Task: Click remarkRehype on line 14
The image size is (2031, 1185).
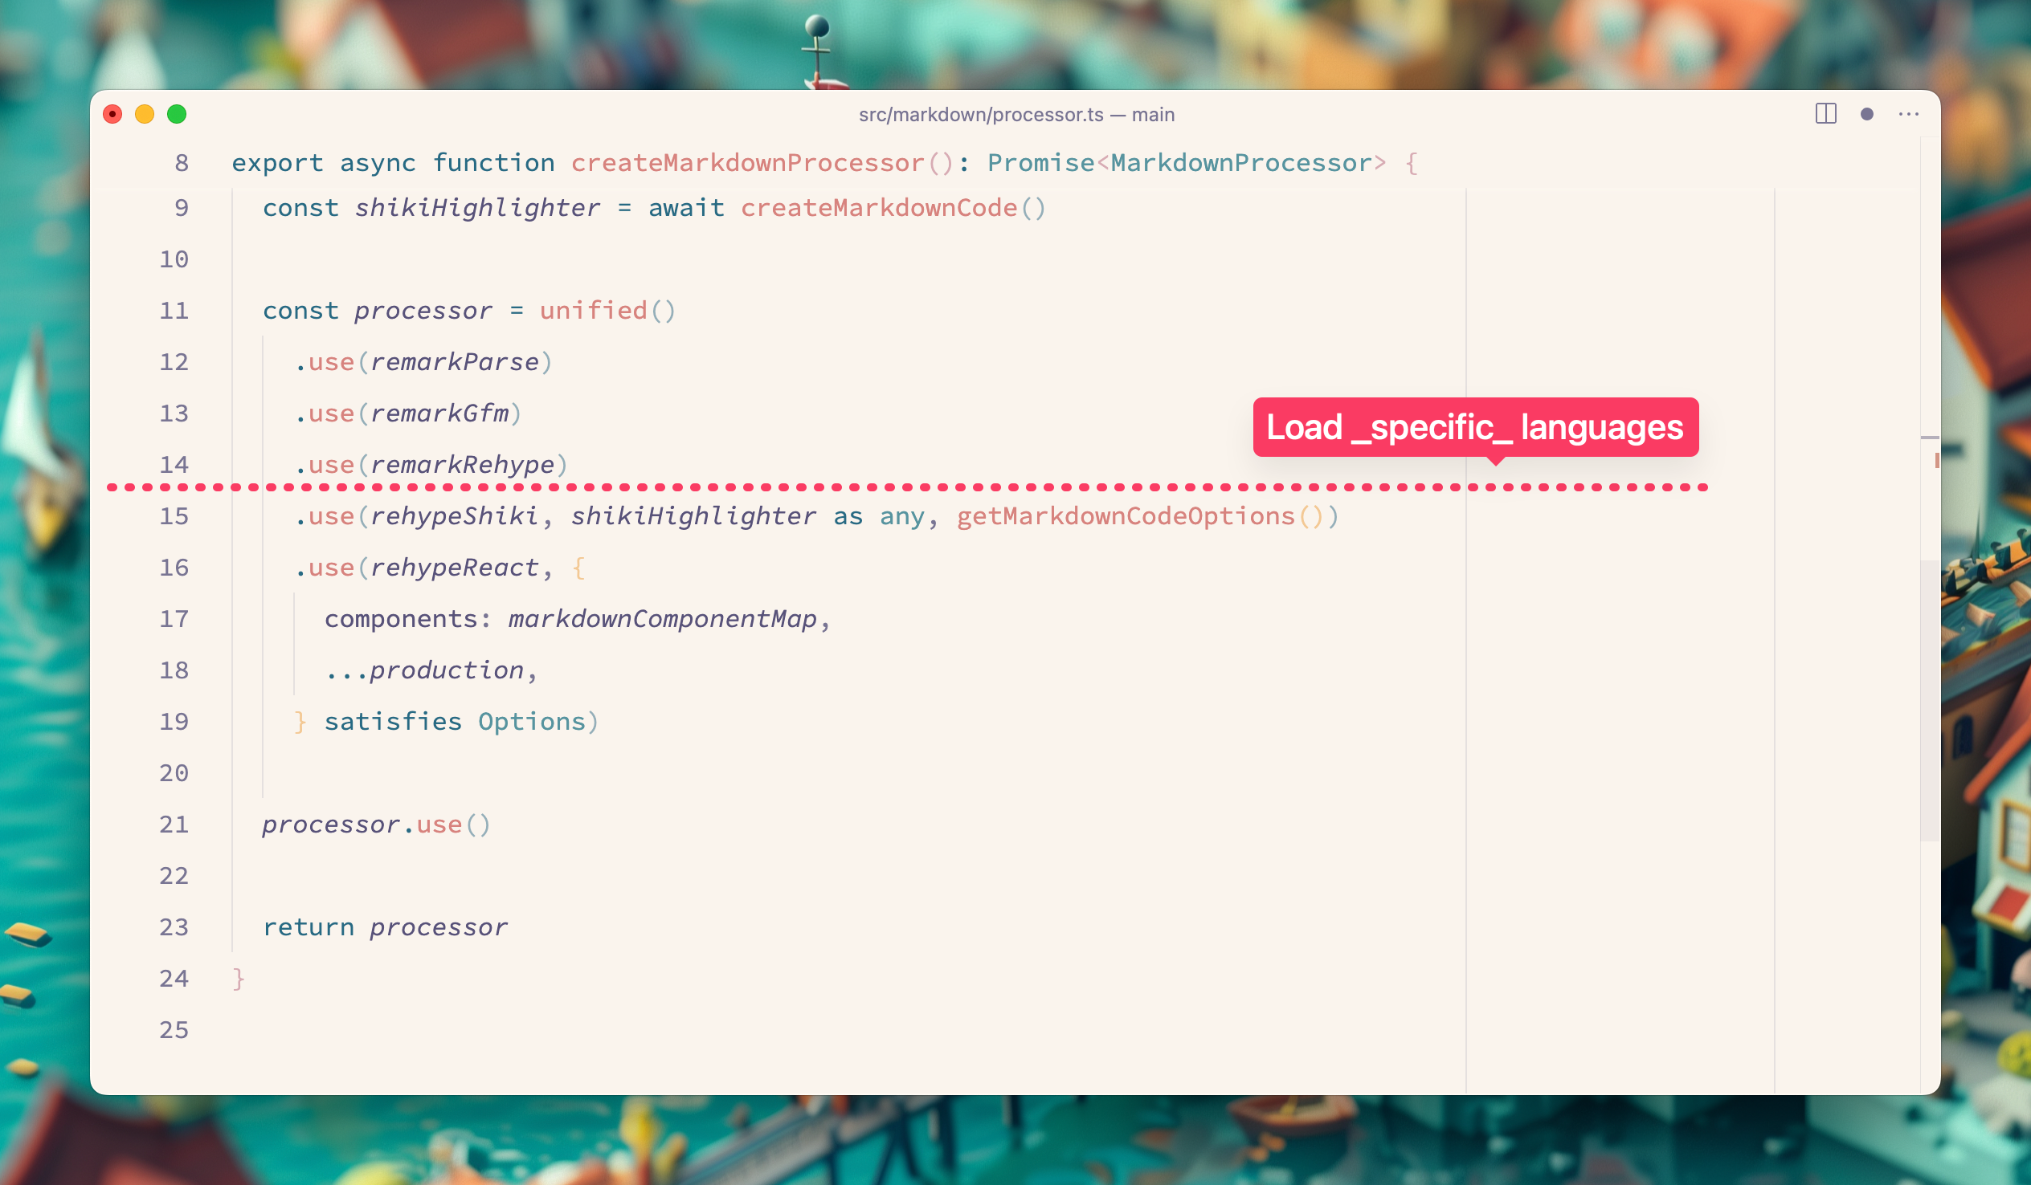Action: click(x=463, y=466)
